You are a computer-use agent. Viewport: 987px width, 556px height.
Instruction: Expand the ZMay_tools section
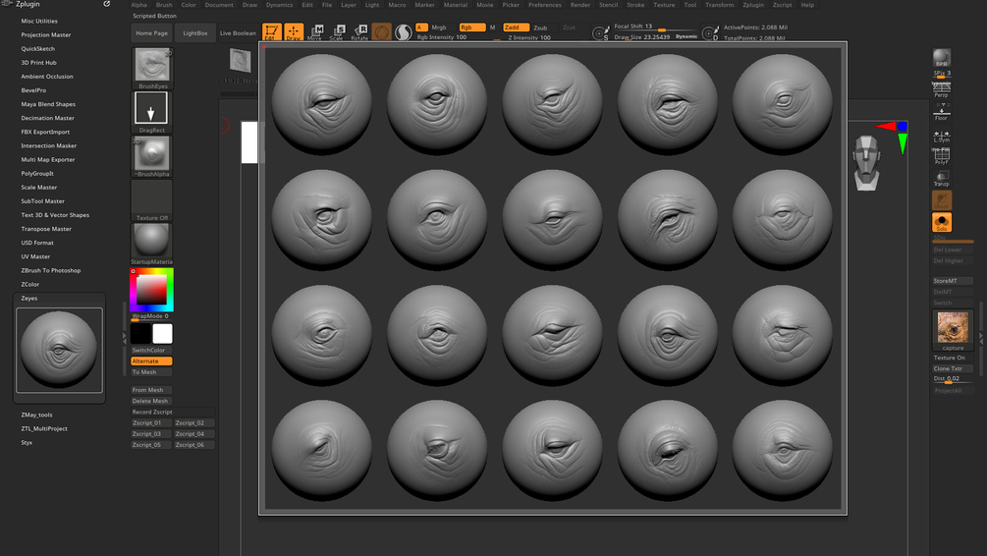(36, 415)
